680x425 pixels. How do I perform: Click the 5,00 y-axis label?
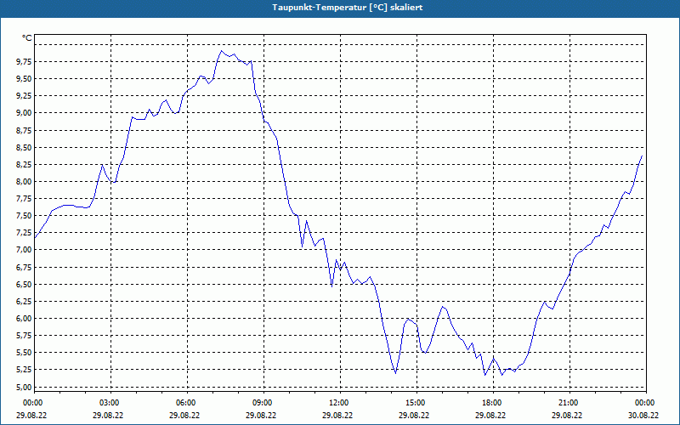tap(24, 388)
